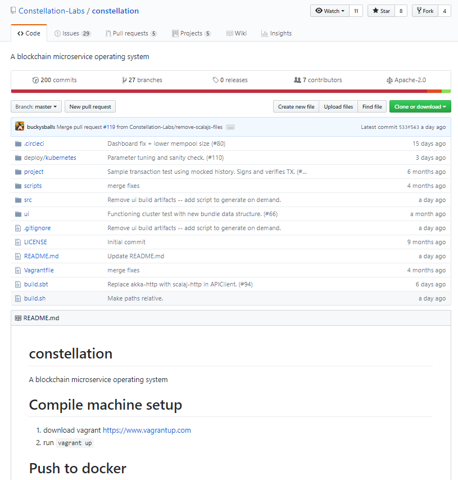This screenshot has width=458, height=480.
Task: Expand commit message with ellipsis button
Action: 230,127
